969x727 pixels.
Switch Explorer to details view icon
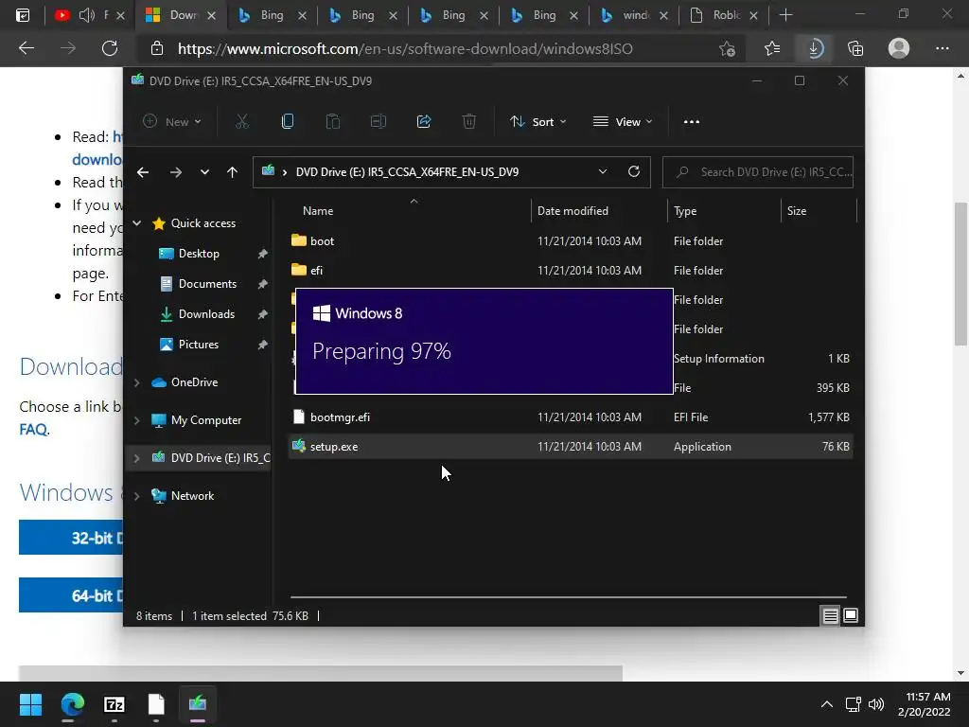coord(830,615)
